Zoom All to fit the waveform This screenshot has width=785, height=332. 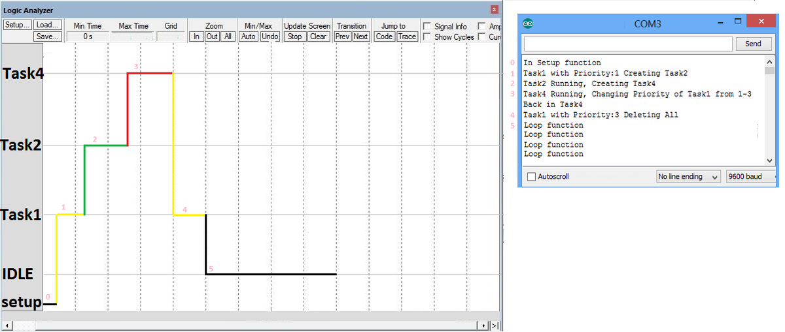tap(228, 37)
